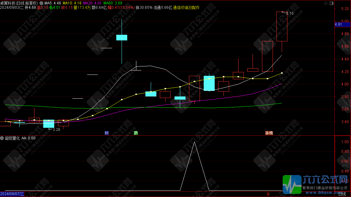Click the red 9 month marker on the time axis
The height and width of the screenshot is (197, 351).
[268, 194]
